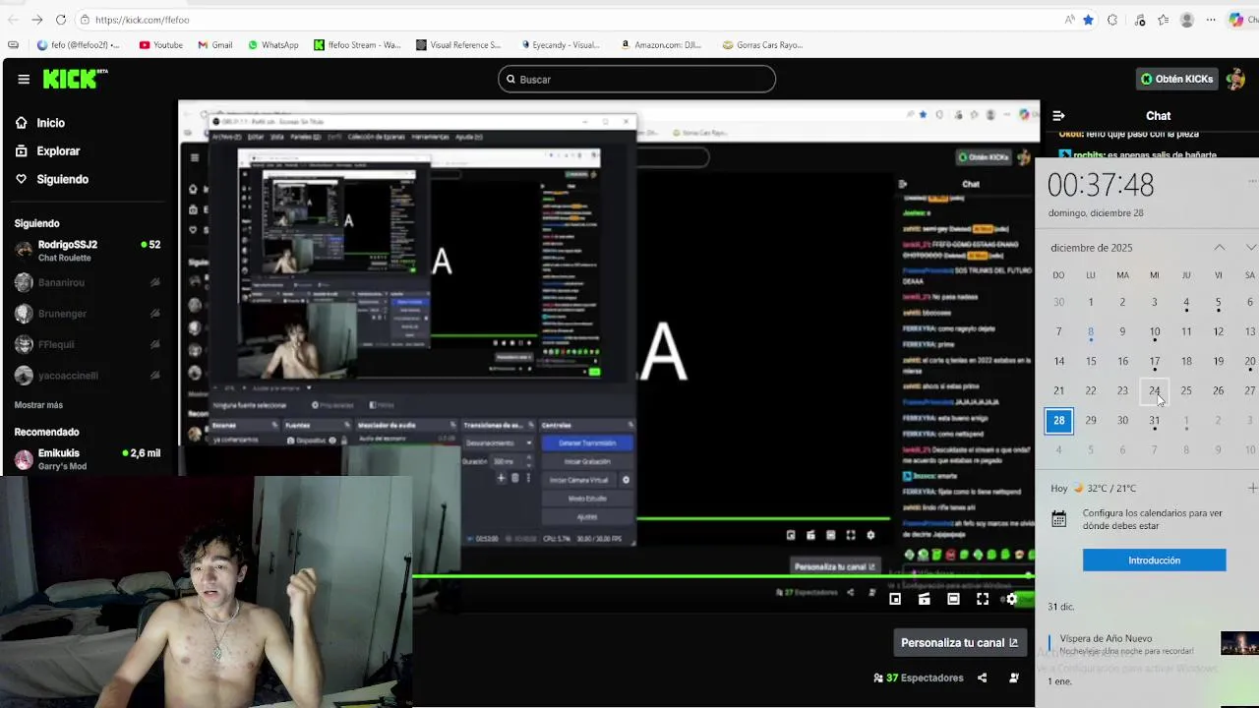Toggle favorite star in address bar
This screenshot has width=1259, height=708.
(1089, 20)
